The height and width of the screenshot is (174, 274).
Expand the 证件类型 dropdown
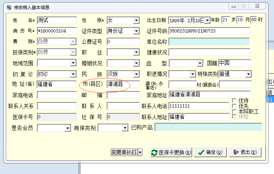[136, 31]
